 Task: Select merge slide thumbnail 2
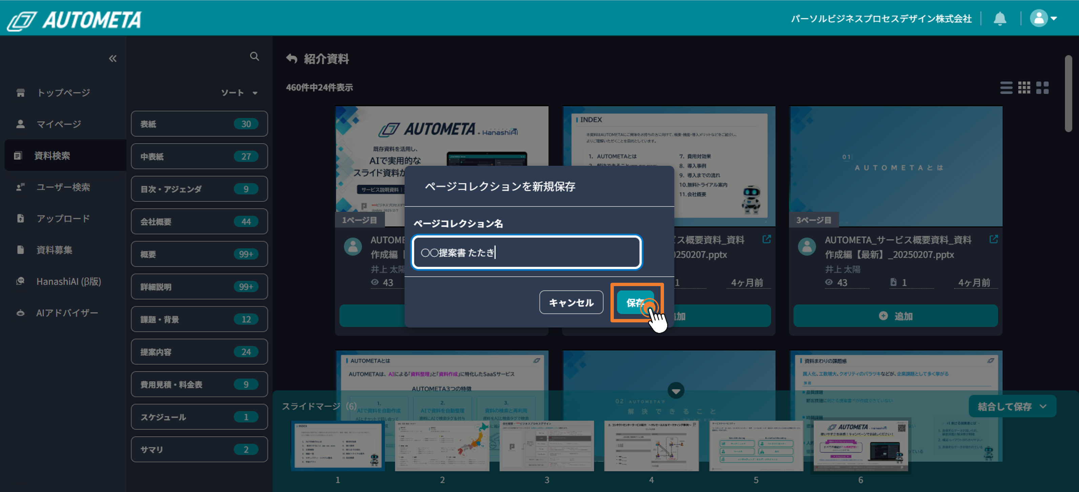(442, 446)
